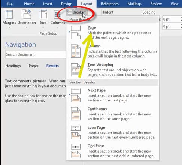Click the Columns layout icon
182x165 pixels.
[x=57, y=14]
